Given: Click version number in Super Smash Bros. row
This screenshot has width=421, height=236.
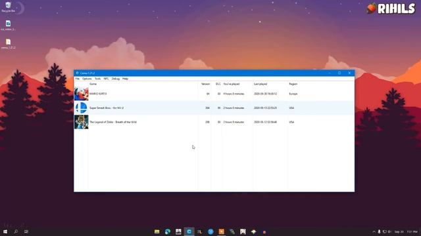Looking at the screenshot, I should (x=207, y=108).
